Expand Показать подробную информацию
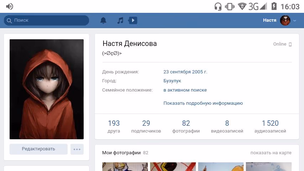Viewport: 304px width, 171px height. coord(203,103)
